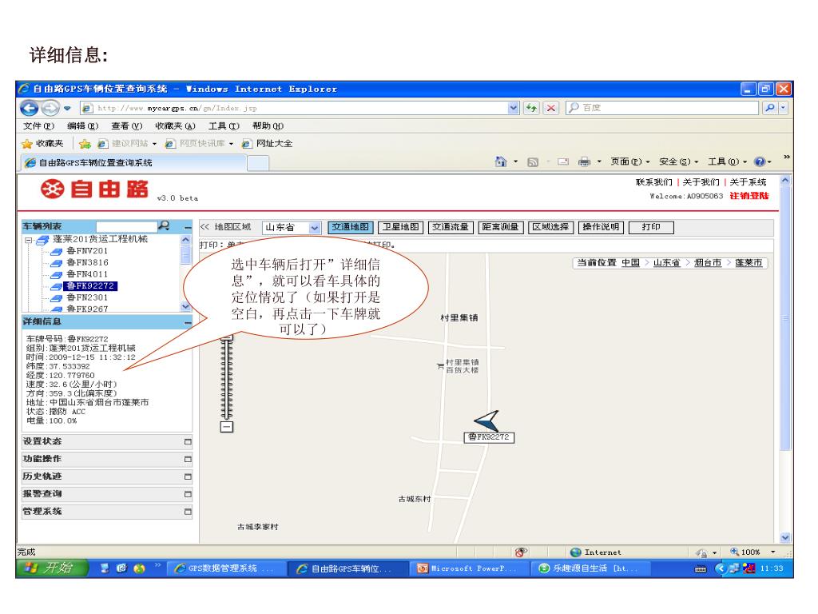Open the 编辑 menu
818x614 pixels.
(82, 126)
